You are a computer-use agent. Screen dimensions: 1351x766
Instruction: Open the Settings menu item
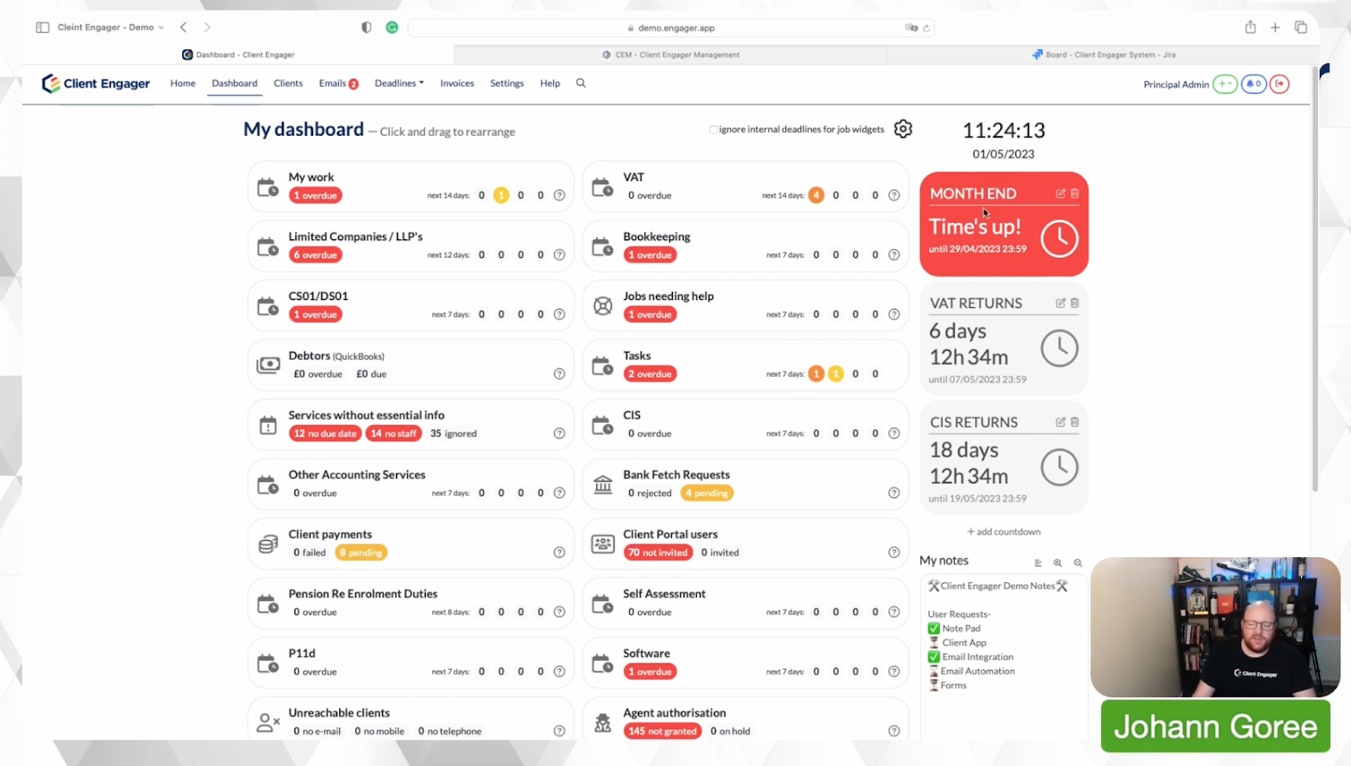(507, 83)
